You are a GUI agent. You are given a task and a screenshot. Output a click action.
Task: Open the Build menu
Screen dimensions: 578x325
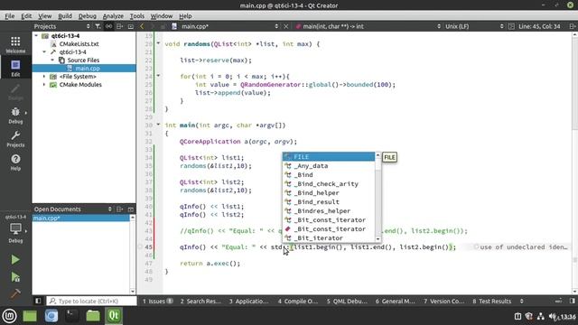pyautogui.click(x=65, y=16)
